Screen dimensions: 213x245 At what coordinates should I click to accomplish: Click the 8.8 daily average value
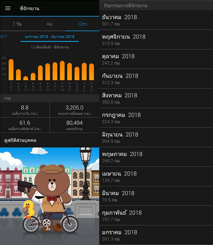25,107
